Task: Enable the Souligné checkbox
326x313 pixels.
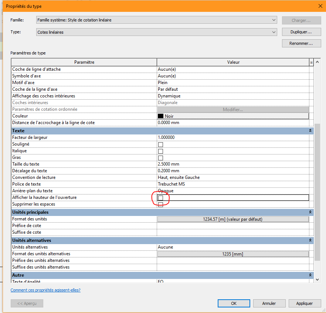Action: (x=160, y=144)
